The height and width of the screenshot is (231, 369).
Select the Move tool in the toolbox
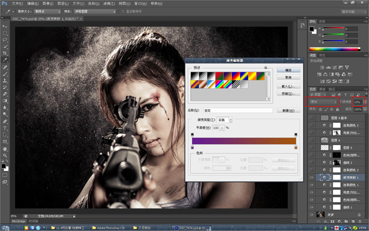pos(5,27)
